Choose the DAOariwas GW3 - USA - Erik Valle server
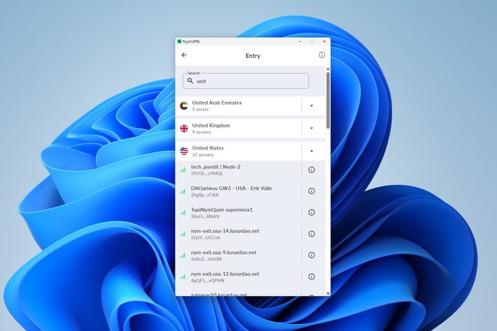 [x=238, y=191]
